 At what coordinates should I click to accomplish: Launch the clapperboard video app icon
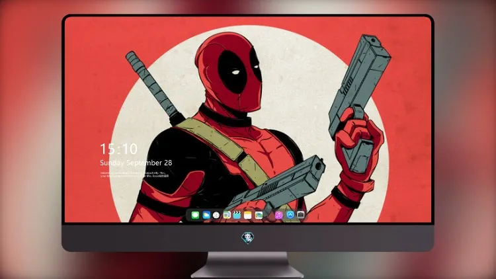point(237,216)
